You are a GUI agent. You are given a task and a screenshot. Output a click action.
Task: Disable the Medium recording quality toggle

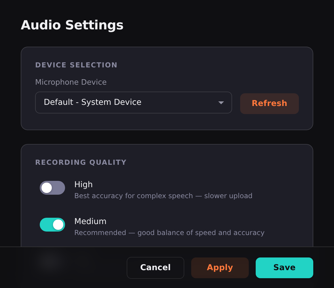pyautogui.click(x=52, y=225)
